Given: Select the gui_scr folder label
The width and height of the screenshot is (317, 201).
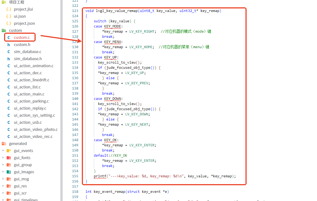Looking at the screenshot, I should pyautogui.click(x=20, y=193).
